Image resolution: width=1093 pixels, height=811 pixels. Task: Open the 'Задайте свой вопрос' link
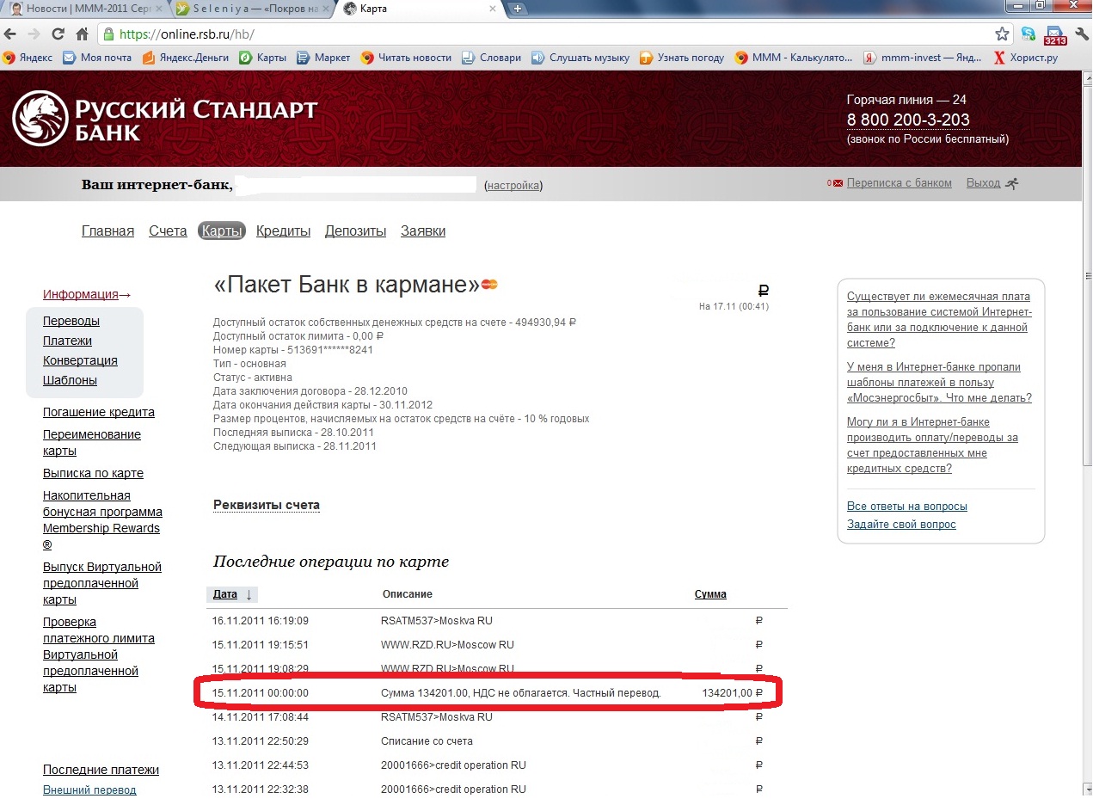point(901,525)
